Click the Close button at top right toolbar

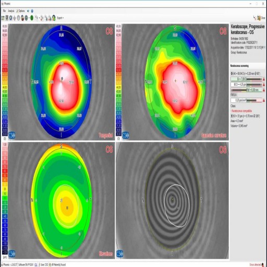click(261, 18)
